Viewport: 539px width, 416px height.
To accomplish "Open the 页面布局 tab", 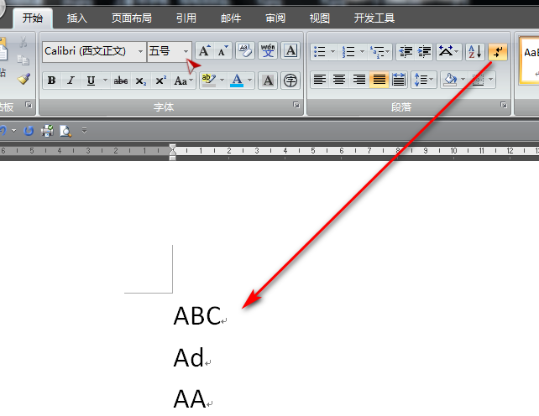I will (x=131, y=18).
